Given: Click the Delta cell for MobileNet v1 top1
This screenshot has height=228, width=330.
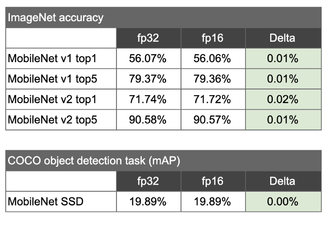Looking at the screenshot, I should click(x=282, y=59).
